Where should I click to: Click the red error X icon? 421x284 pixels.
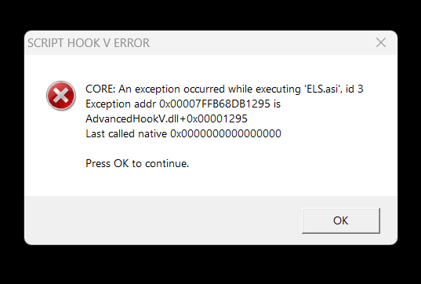coord(61,96)
